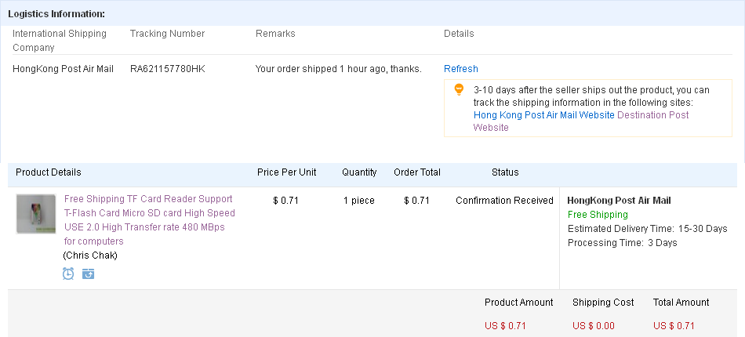The image size is (745, 337).
Task: Click the Price Per Unit column header
Action: click(x=286, y=172)
